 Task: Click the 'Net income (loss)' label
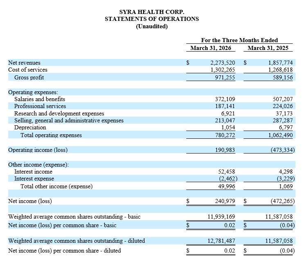(30, 201)
